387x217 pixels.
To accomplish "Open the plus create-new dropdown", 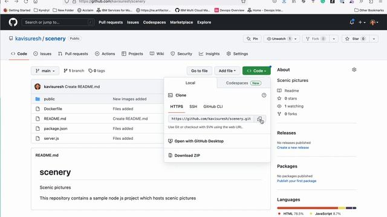I will coord(362,22).
